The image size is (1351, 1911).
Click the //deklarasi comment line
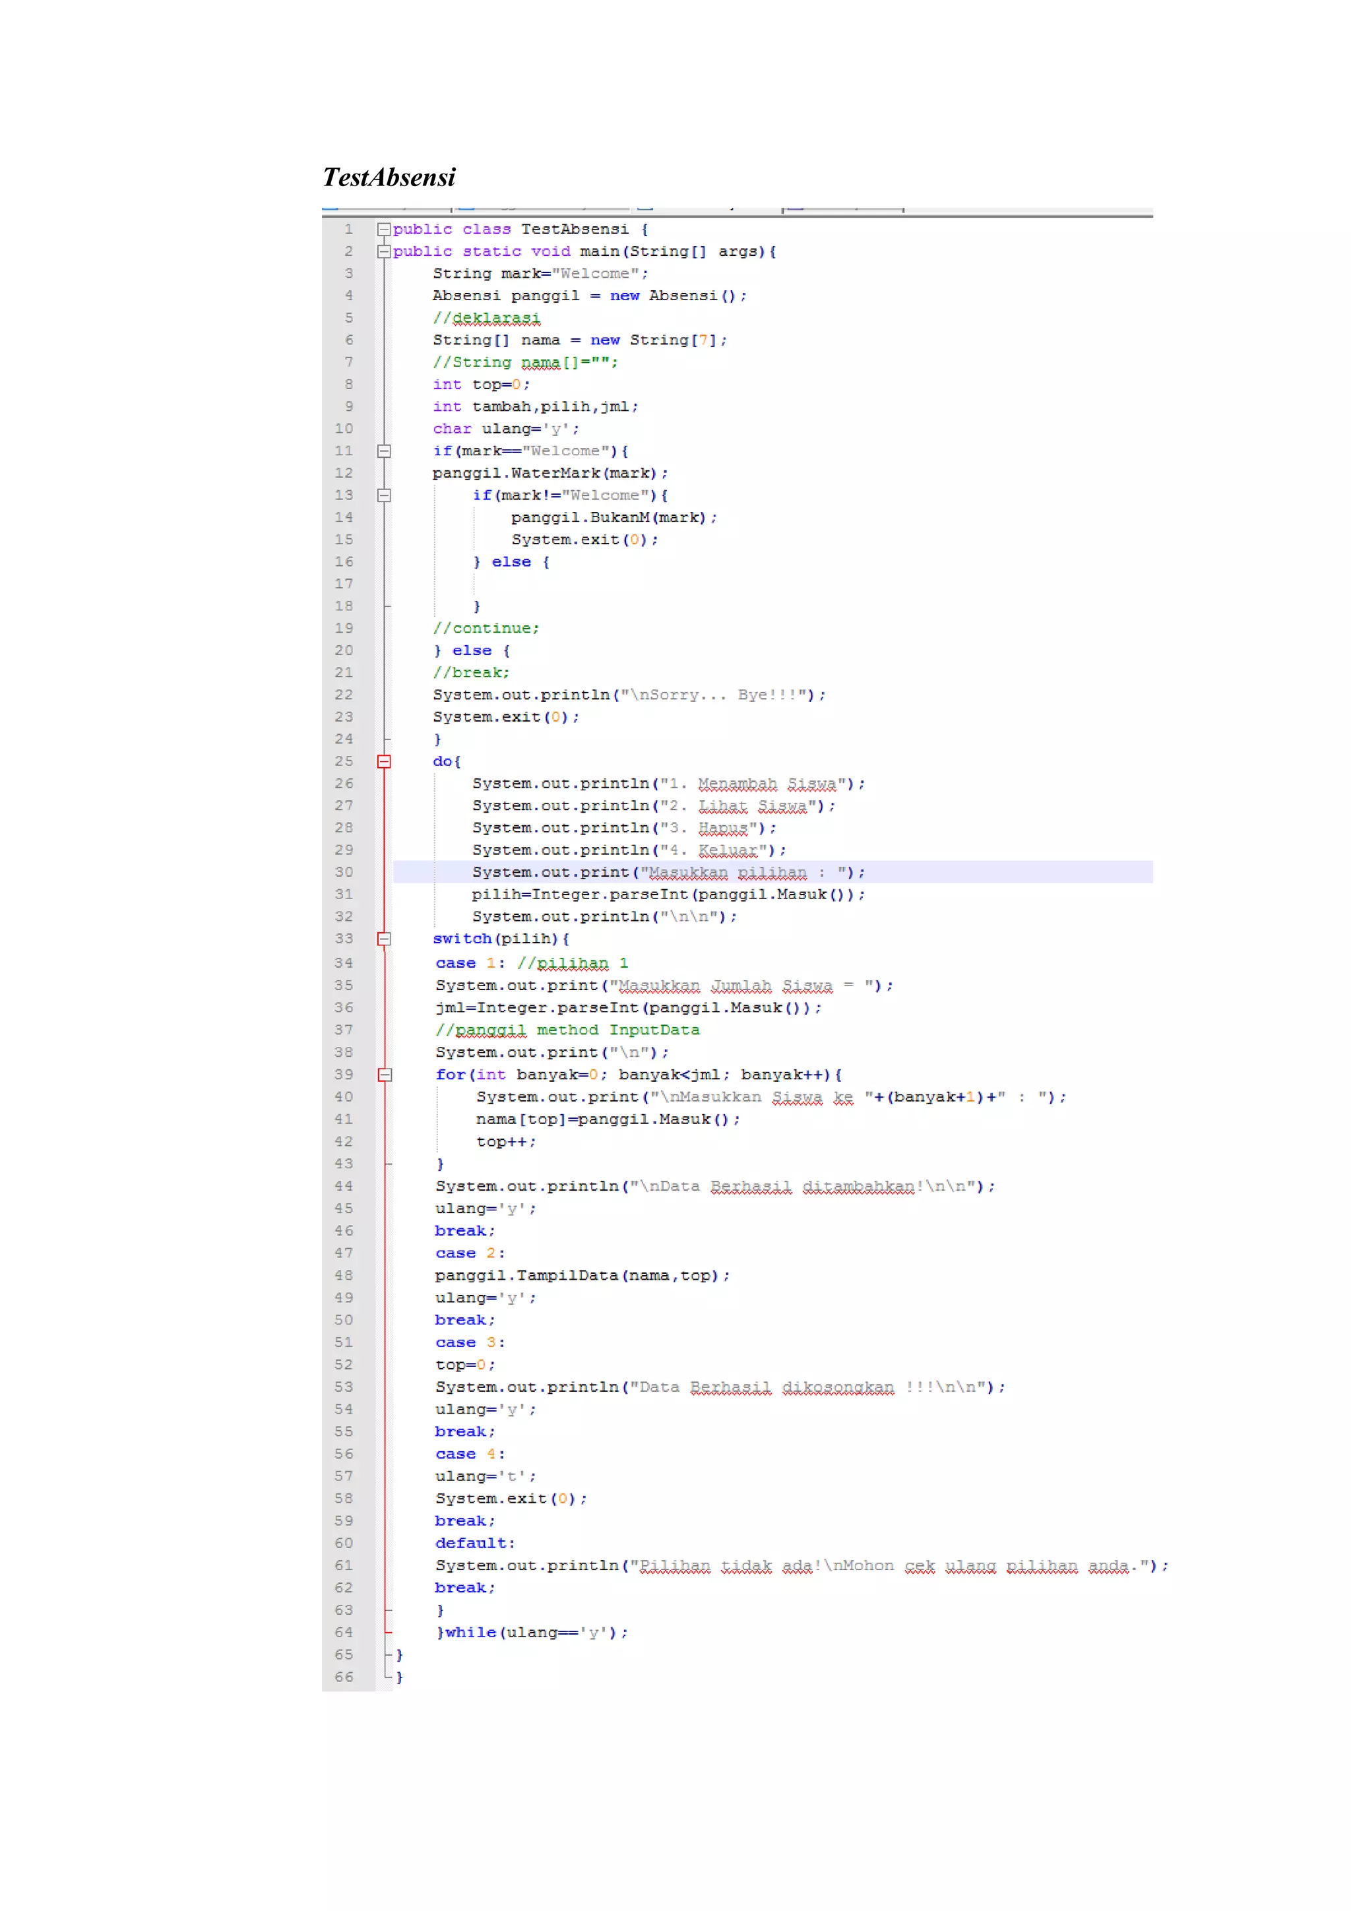[486, 318]
